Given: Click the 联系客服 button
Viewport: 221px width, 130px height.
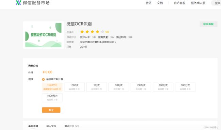Looking at the screenshot, I should coord(208,24).
